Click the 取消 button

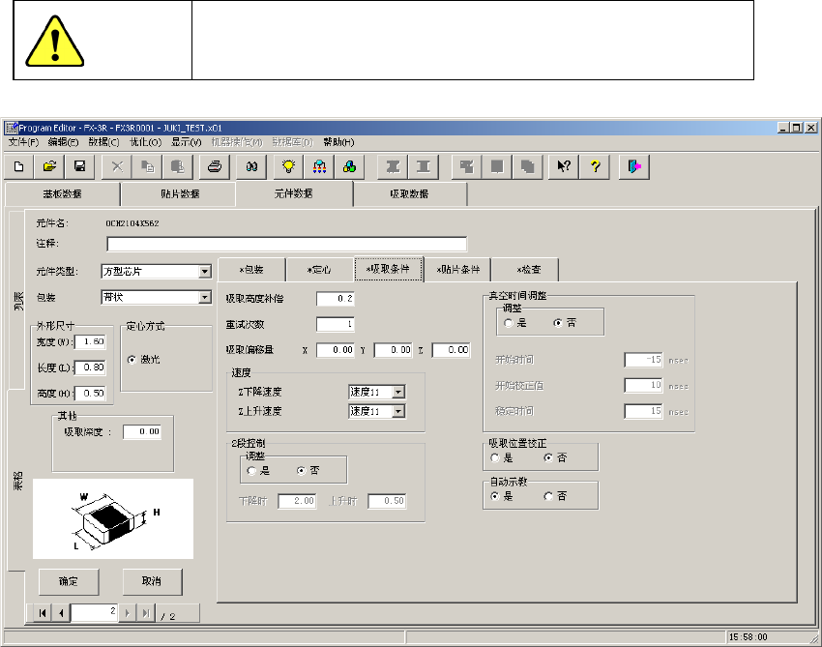point(152,581)
